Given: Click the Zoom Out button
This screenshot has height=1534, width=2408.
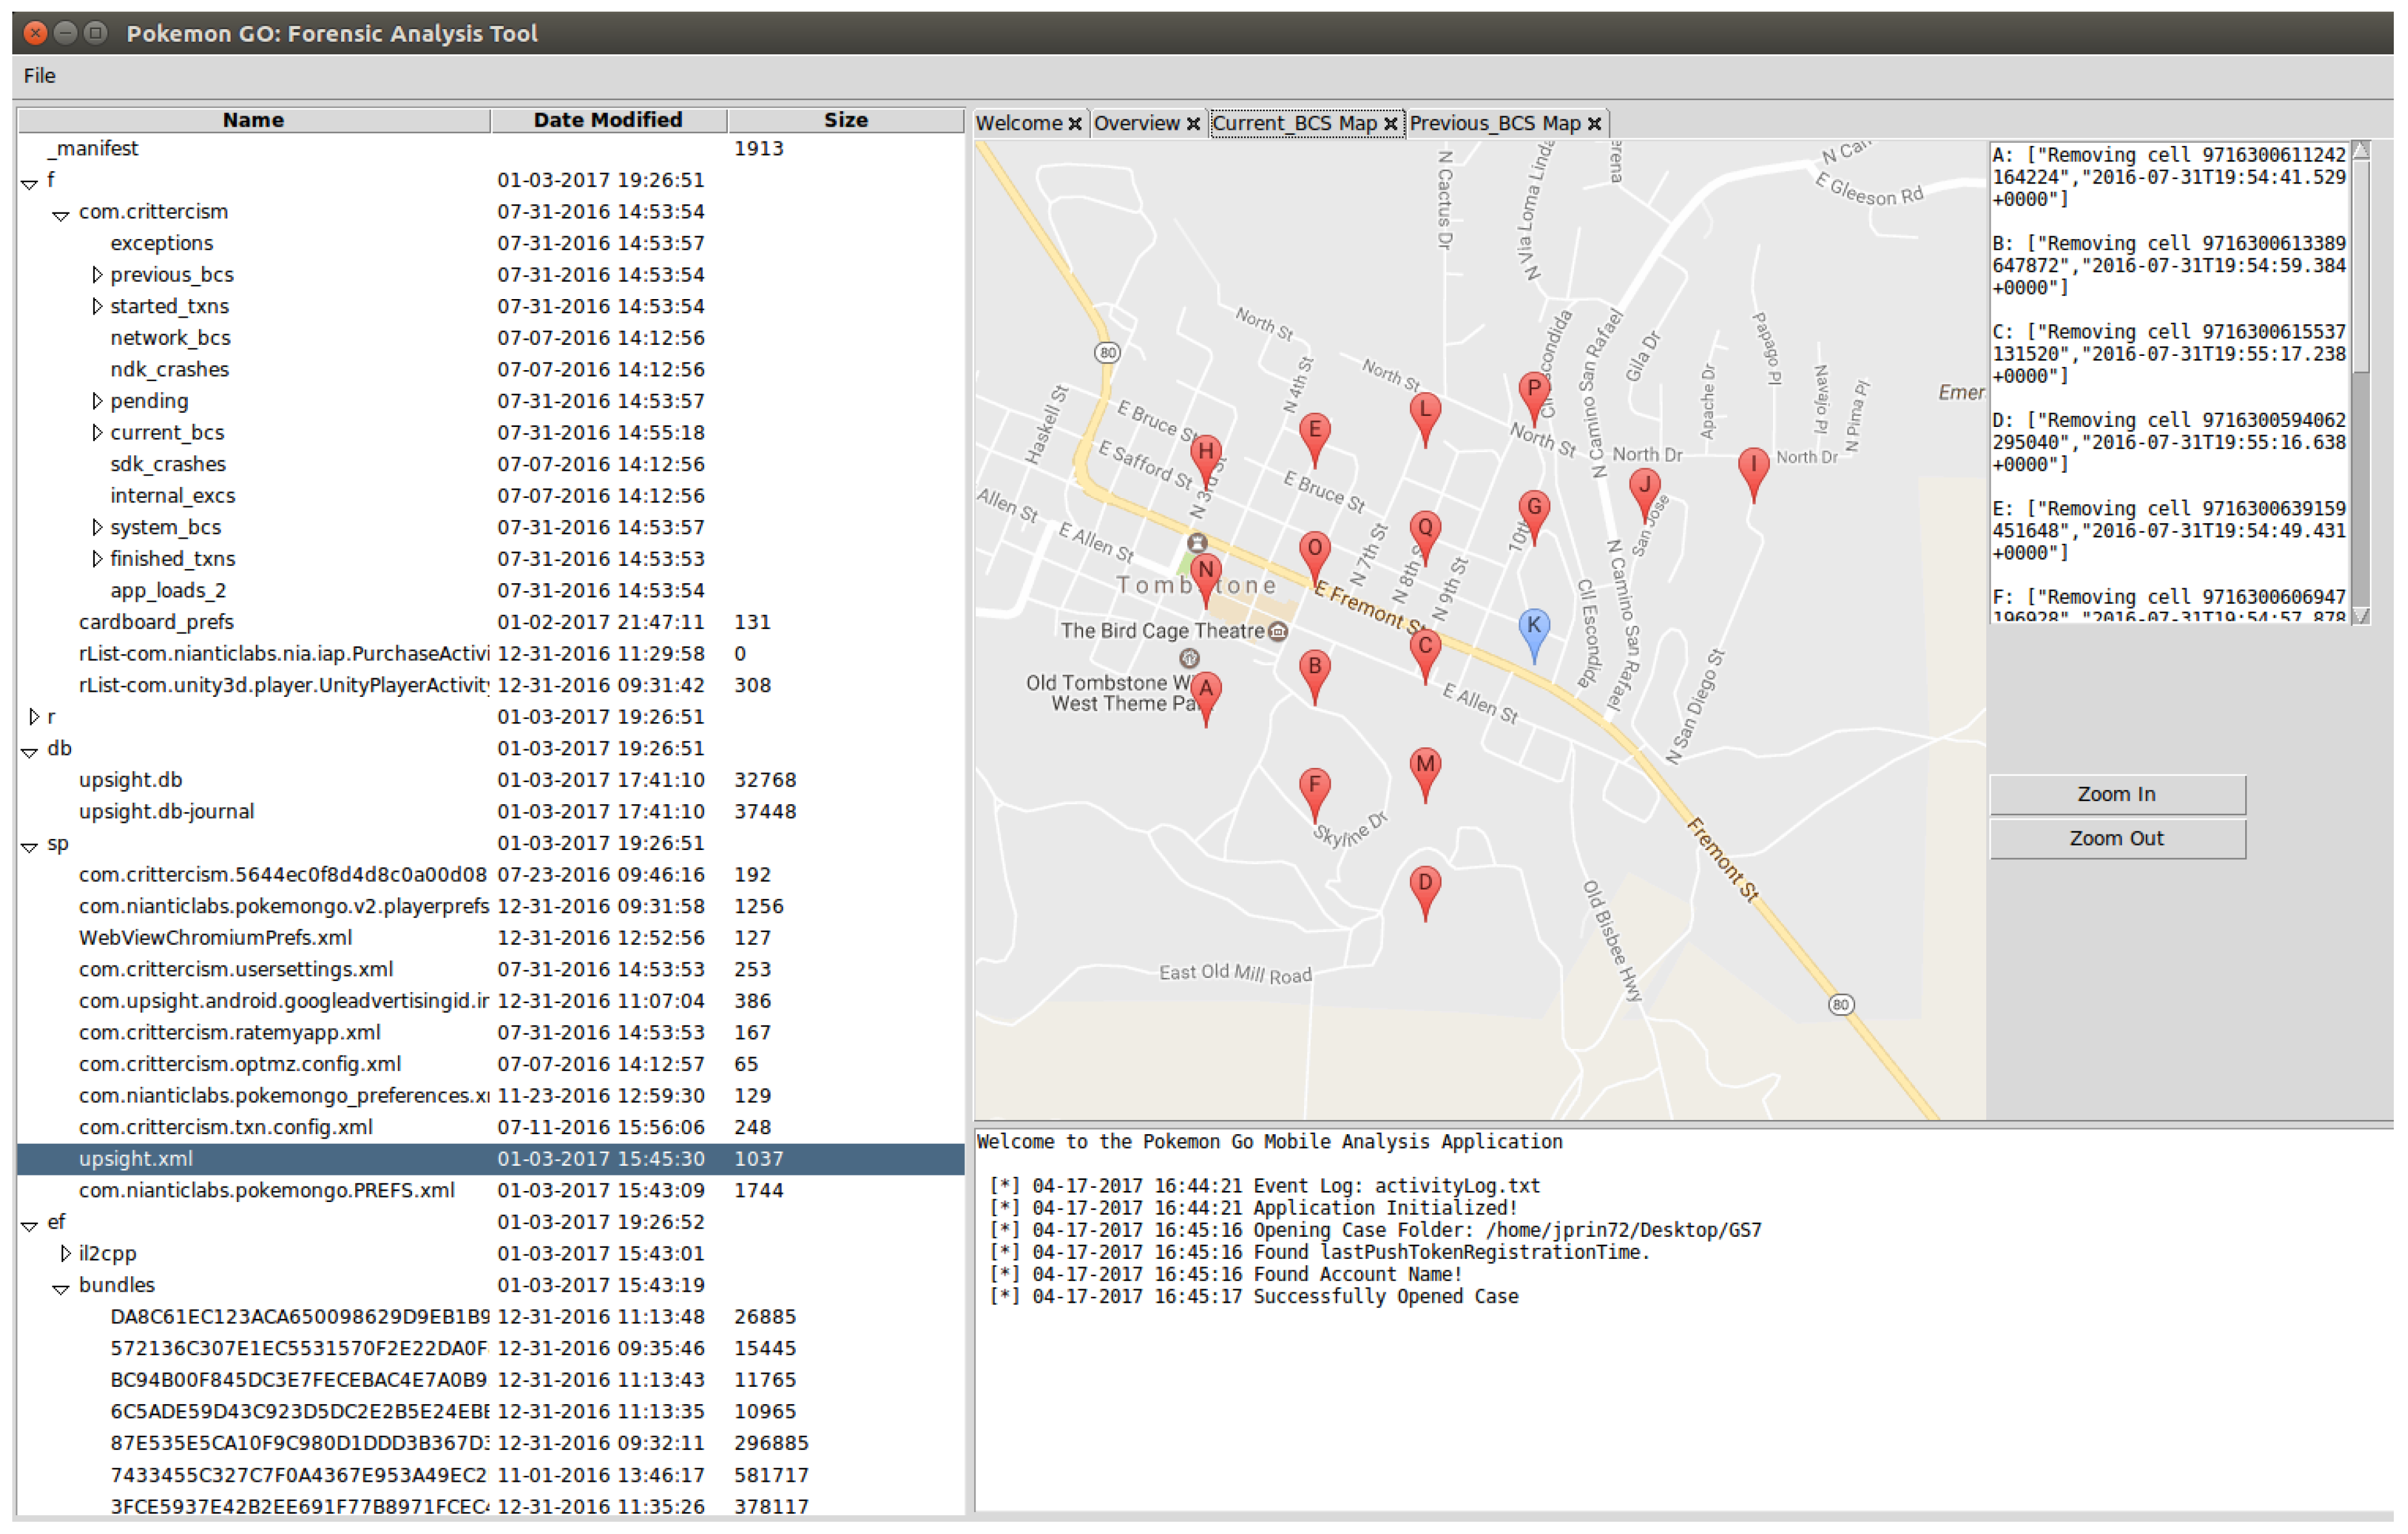Looking at the screenshot, I should coord(2116,839).
